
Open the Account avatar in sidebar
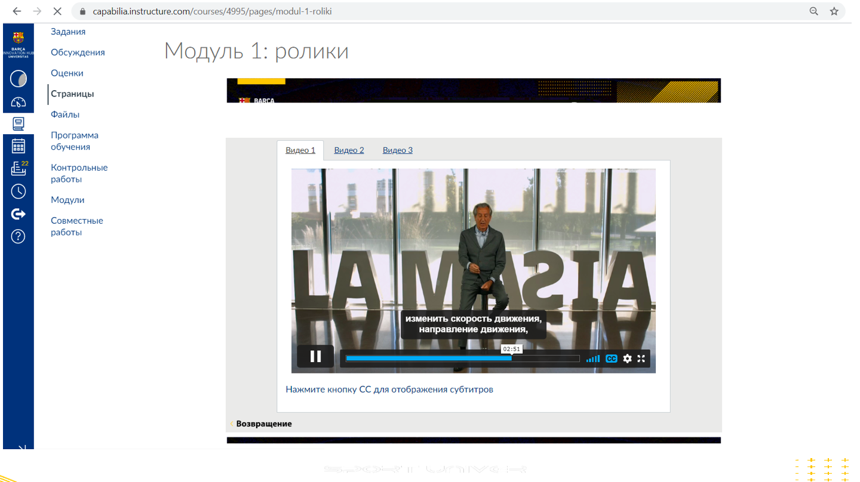click(19, 78)
